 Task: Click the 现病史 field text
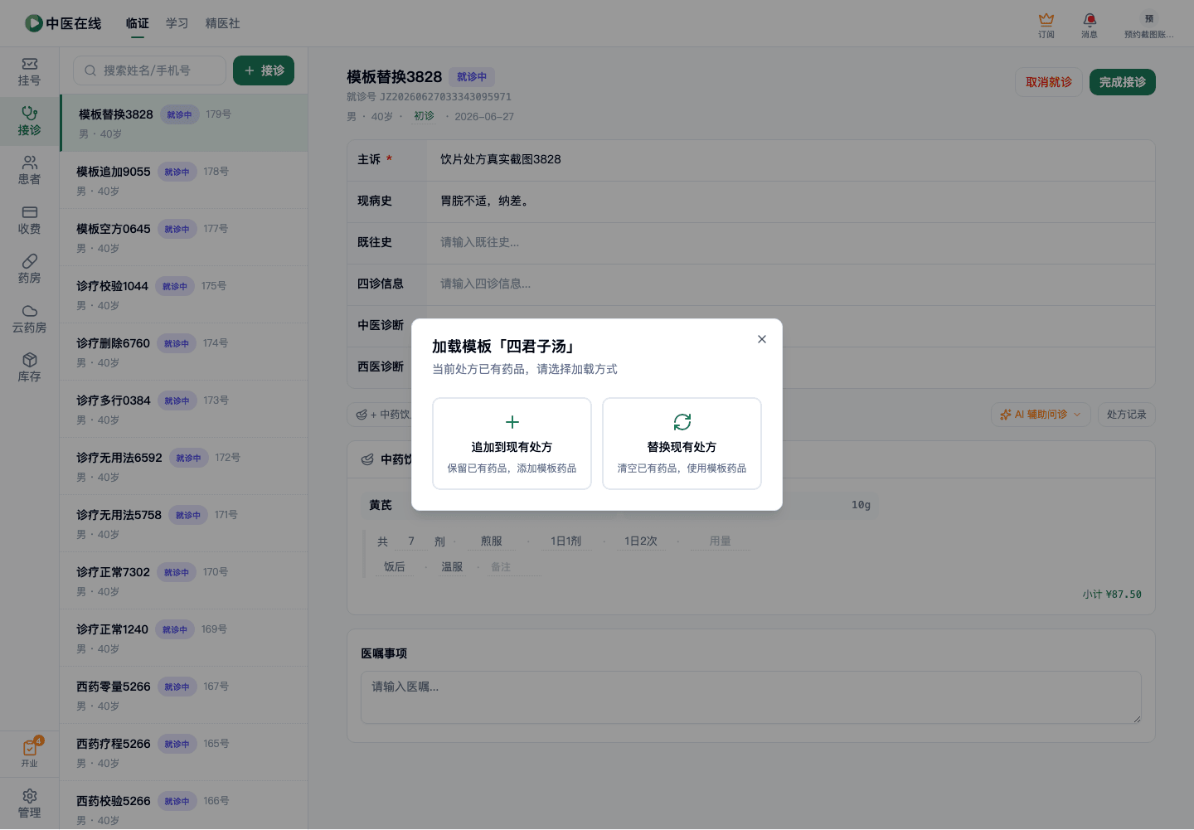(x=485, y=201)
